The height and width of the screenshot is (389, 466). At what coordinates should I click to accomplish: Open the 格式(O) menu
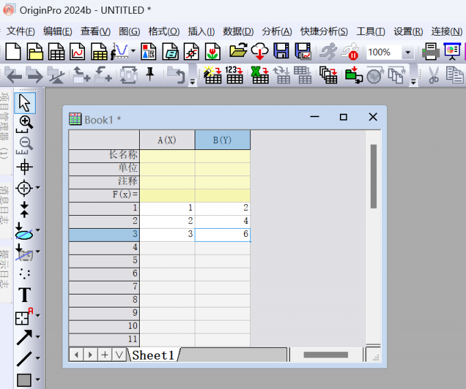click(164, 32)
